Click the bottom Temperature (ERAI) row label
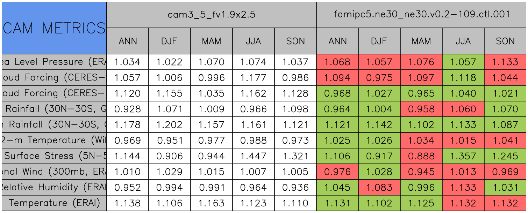 (x=54, y=203)
